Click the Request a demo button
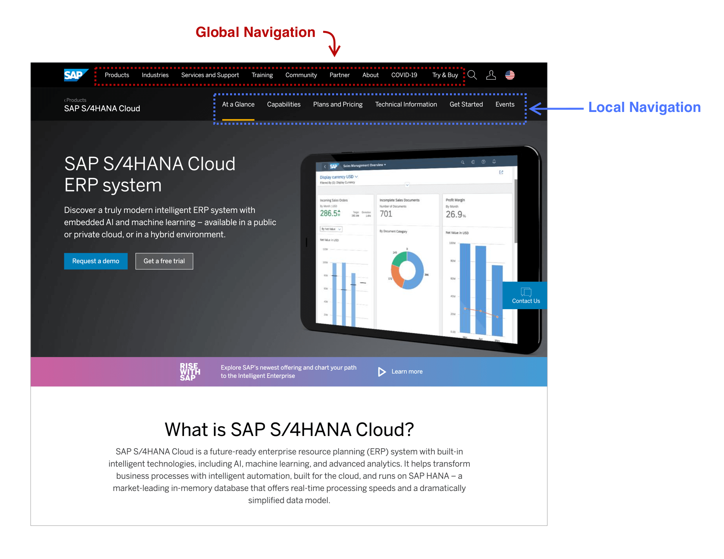This screenshot has height=559, width=724. (x=96, y=261)
